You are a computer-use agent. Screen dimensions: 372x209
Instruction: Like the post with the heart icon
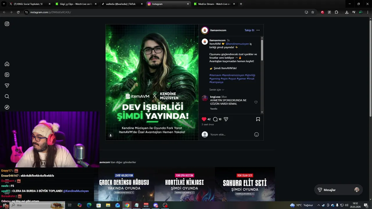(x=204, y=119)
